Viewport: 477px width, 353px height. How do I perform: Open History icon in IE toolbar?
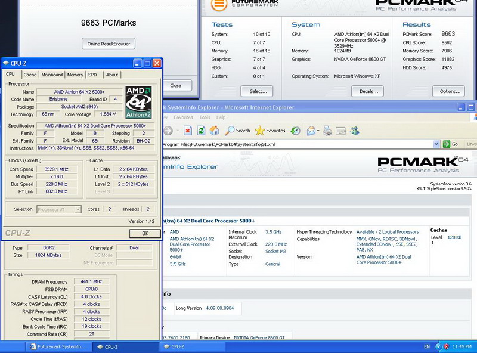click(x=295, y=131)
